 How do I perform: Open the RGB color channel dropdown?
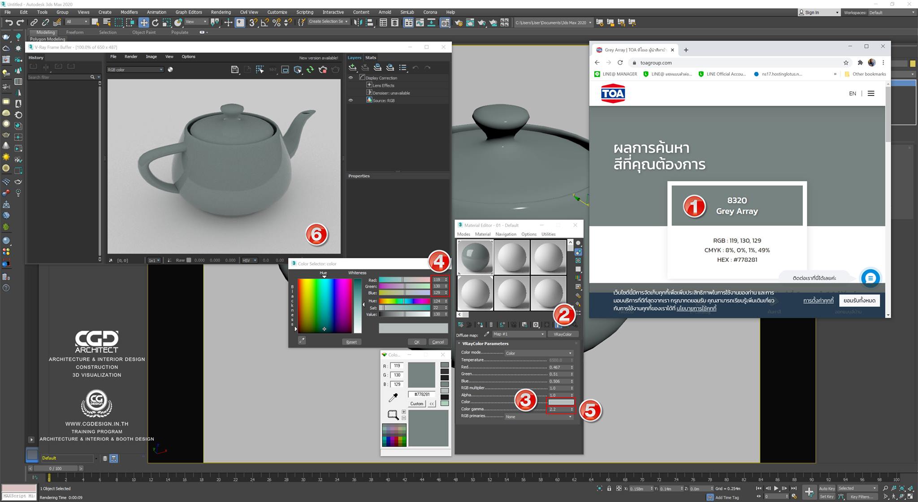135,69
